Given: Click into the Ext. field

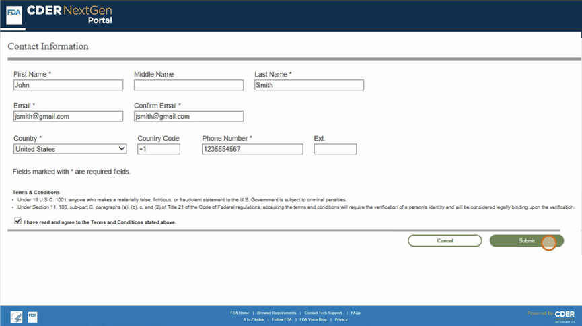Looking at the screenshot, I should click(x=335, y=149).
